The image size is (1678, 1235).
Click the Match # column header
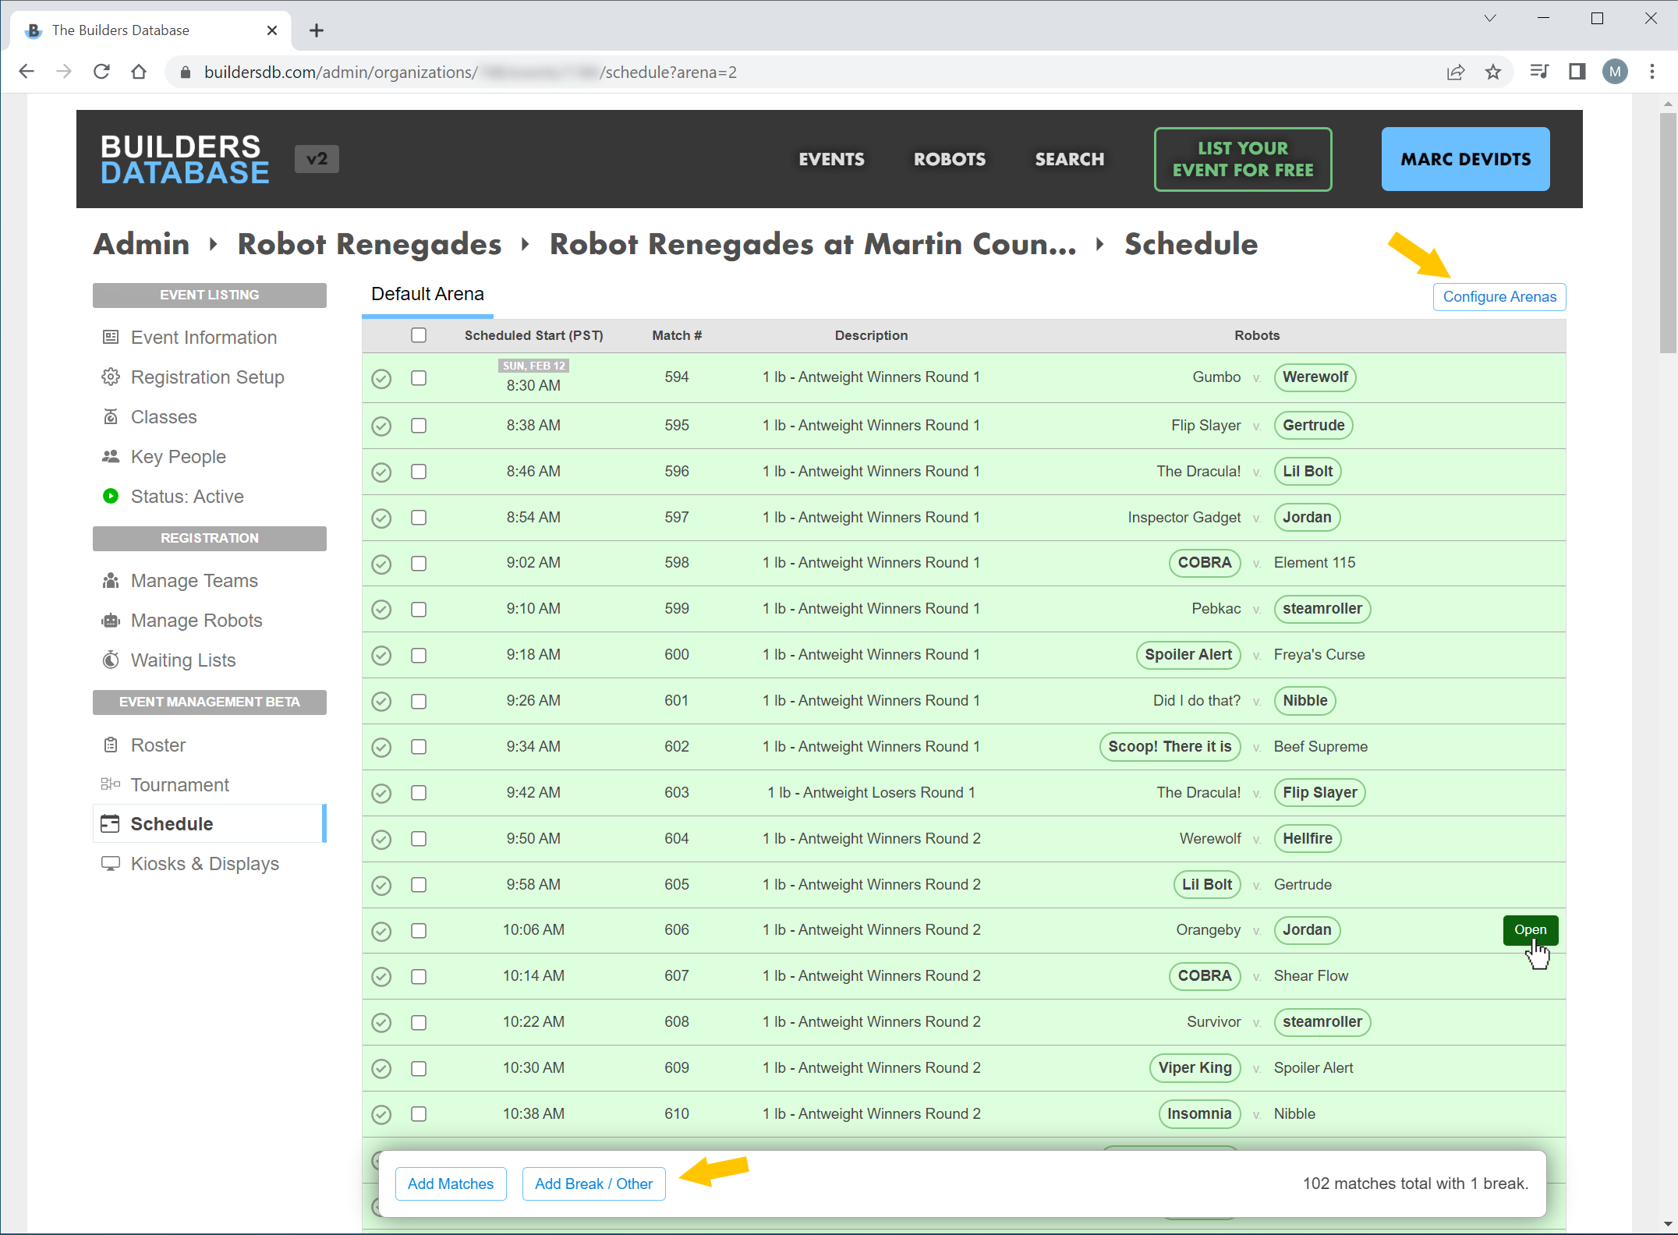[x=677, y=335]
